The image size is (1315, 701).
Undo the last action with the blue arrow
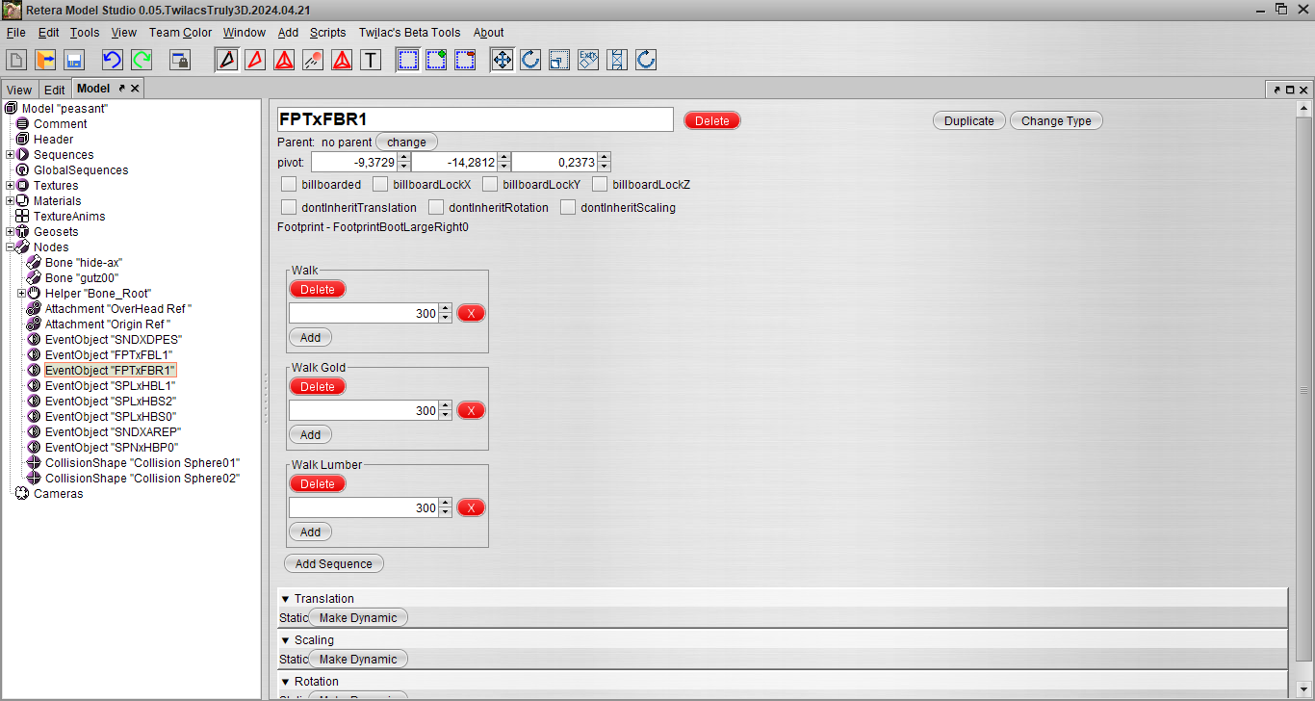pyautogui.click(x=113, y=60)
